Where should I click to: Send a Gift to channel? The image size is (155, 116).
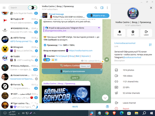click(133, 33)
